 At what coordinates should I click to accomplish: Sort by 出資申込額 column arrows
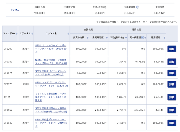88,38
